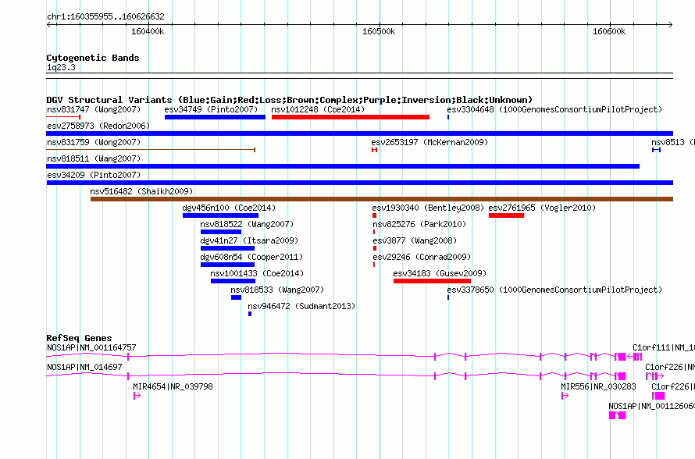Click the esv2758973 (Redon2006) label
This screenshot has height=459, width=695.
[98, 126]
